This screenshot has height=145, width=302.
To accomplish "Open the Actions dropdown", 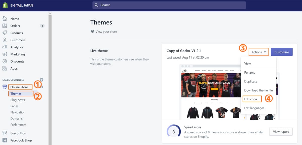I will click(x=258, y=52).
